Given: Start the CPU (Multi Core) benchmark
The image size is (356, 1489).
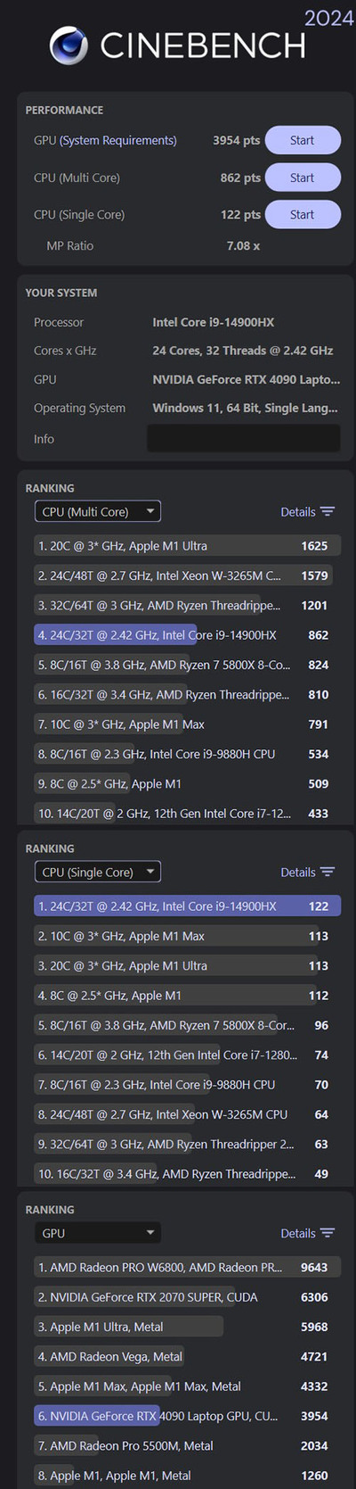Looking at the screenshot, I should tap(303, 178).
